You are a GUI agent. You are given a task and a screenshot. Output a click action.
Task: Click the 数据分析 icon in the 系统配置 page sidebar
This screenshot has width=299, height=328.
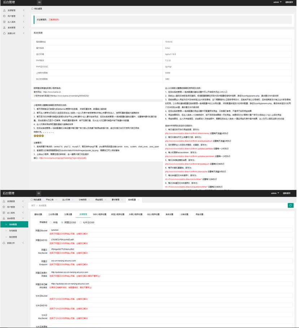pyautogui.click(x=4, y=243)
